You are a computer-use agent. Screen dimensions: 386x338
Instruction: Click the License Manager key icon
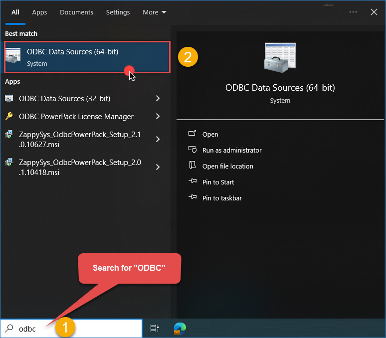9,116
